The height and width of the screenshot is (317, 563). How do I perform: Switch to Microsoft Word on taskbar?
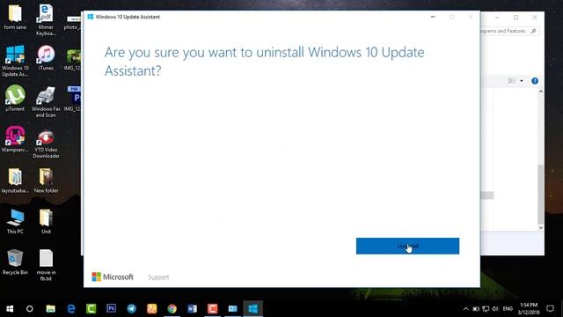[x=192, y=309]
